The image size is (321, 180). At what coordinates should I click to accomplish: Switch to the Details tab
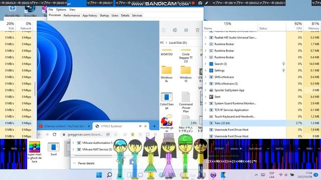pyautogui.click(x=125, y=15)
